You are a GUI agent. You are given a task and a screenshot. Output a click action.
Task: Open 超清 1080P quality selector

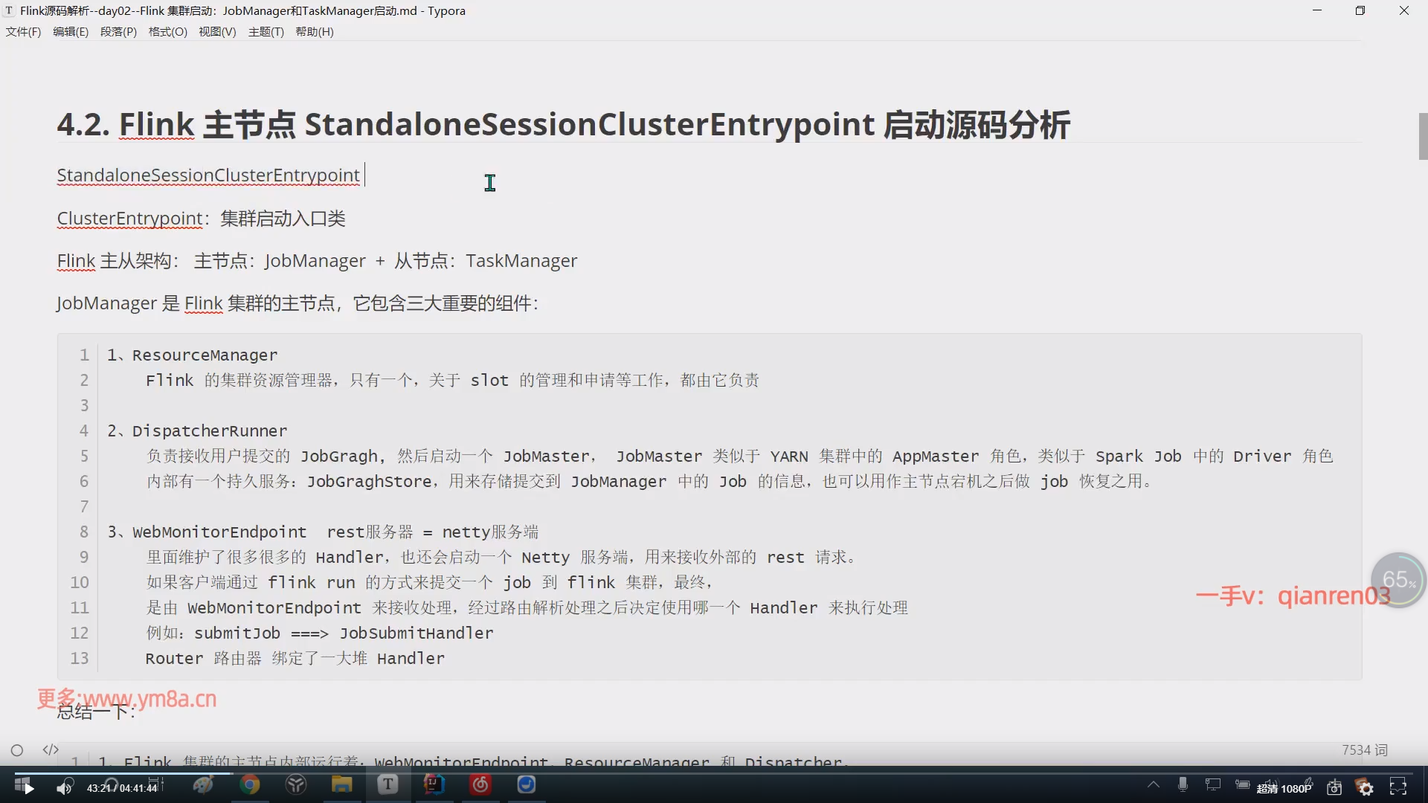[1284, 788]
